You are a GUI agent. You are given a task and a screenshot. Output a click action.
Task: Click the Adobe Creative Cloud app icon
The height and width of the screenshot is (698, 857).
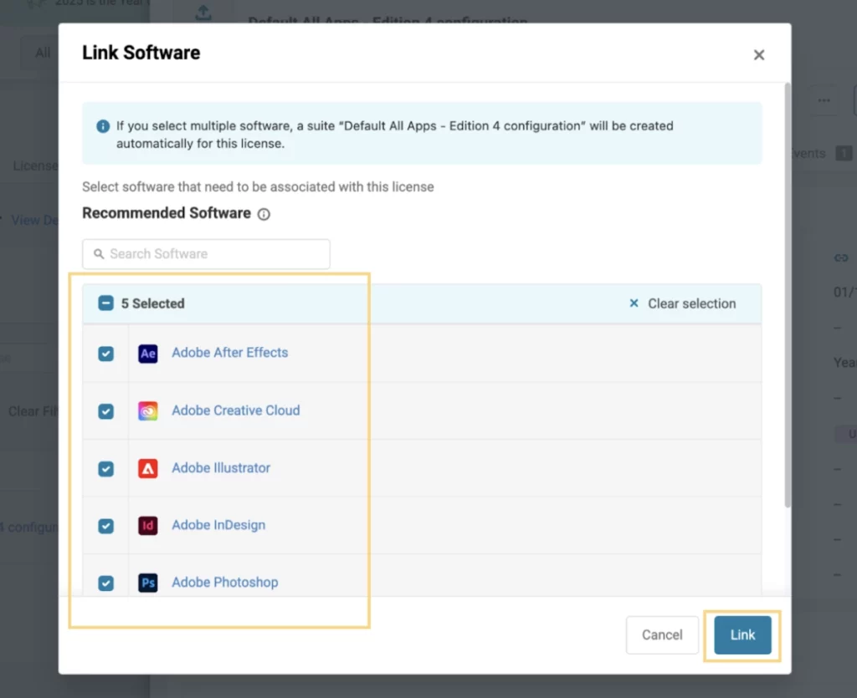pyautogui.click(x=147, y=411)
